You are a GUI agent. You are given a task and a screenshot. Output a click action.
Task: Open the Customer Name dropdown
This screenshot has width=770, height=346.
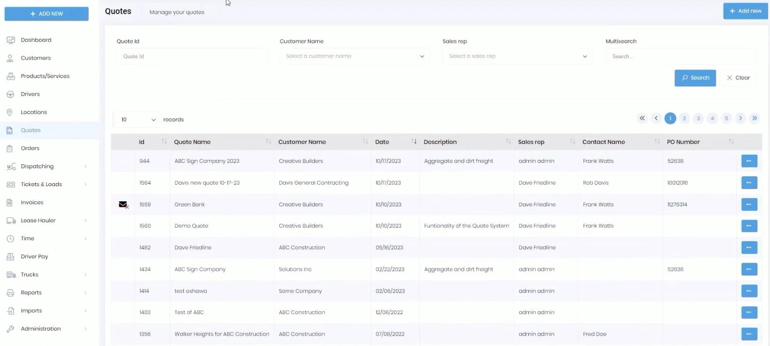click(x=354, y=56)
